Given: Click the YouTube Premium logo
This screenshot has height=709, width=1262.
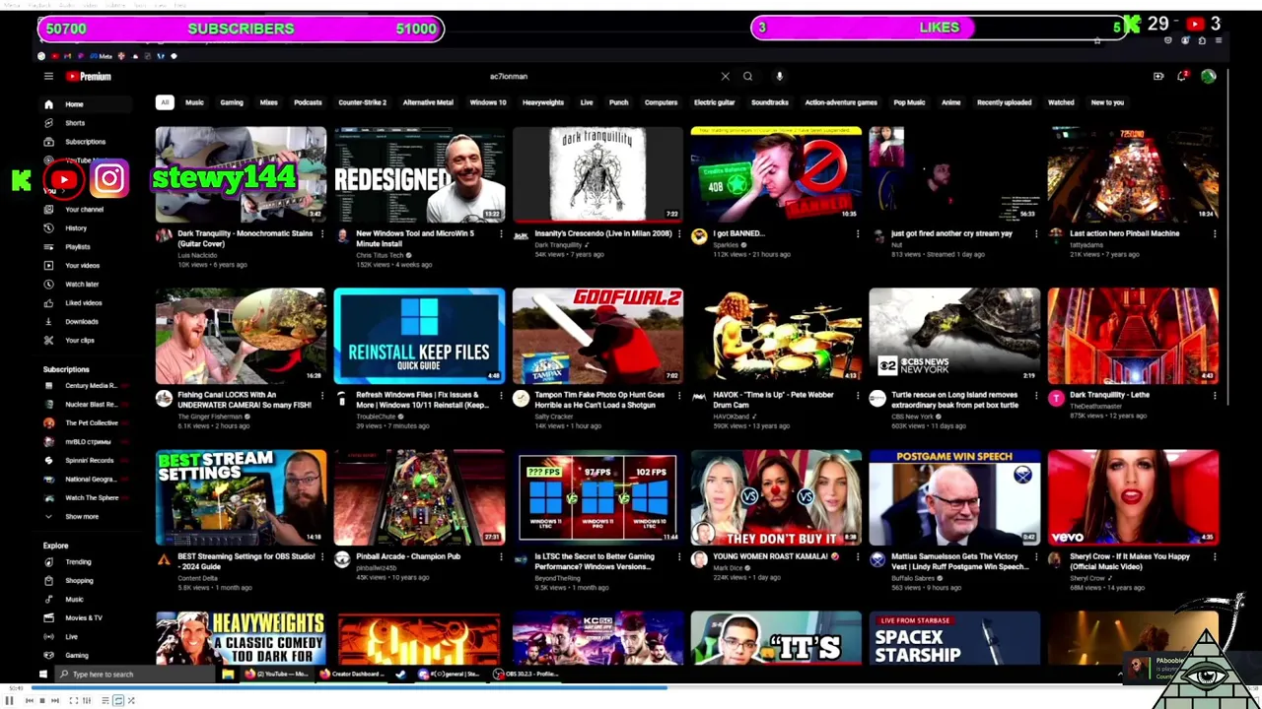Looking at the screenshot, I should 89,76.
